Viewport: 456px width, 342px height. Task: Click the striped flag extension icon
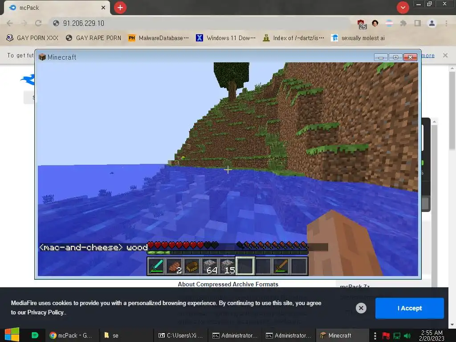click(389, 23)
